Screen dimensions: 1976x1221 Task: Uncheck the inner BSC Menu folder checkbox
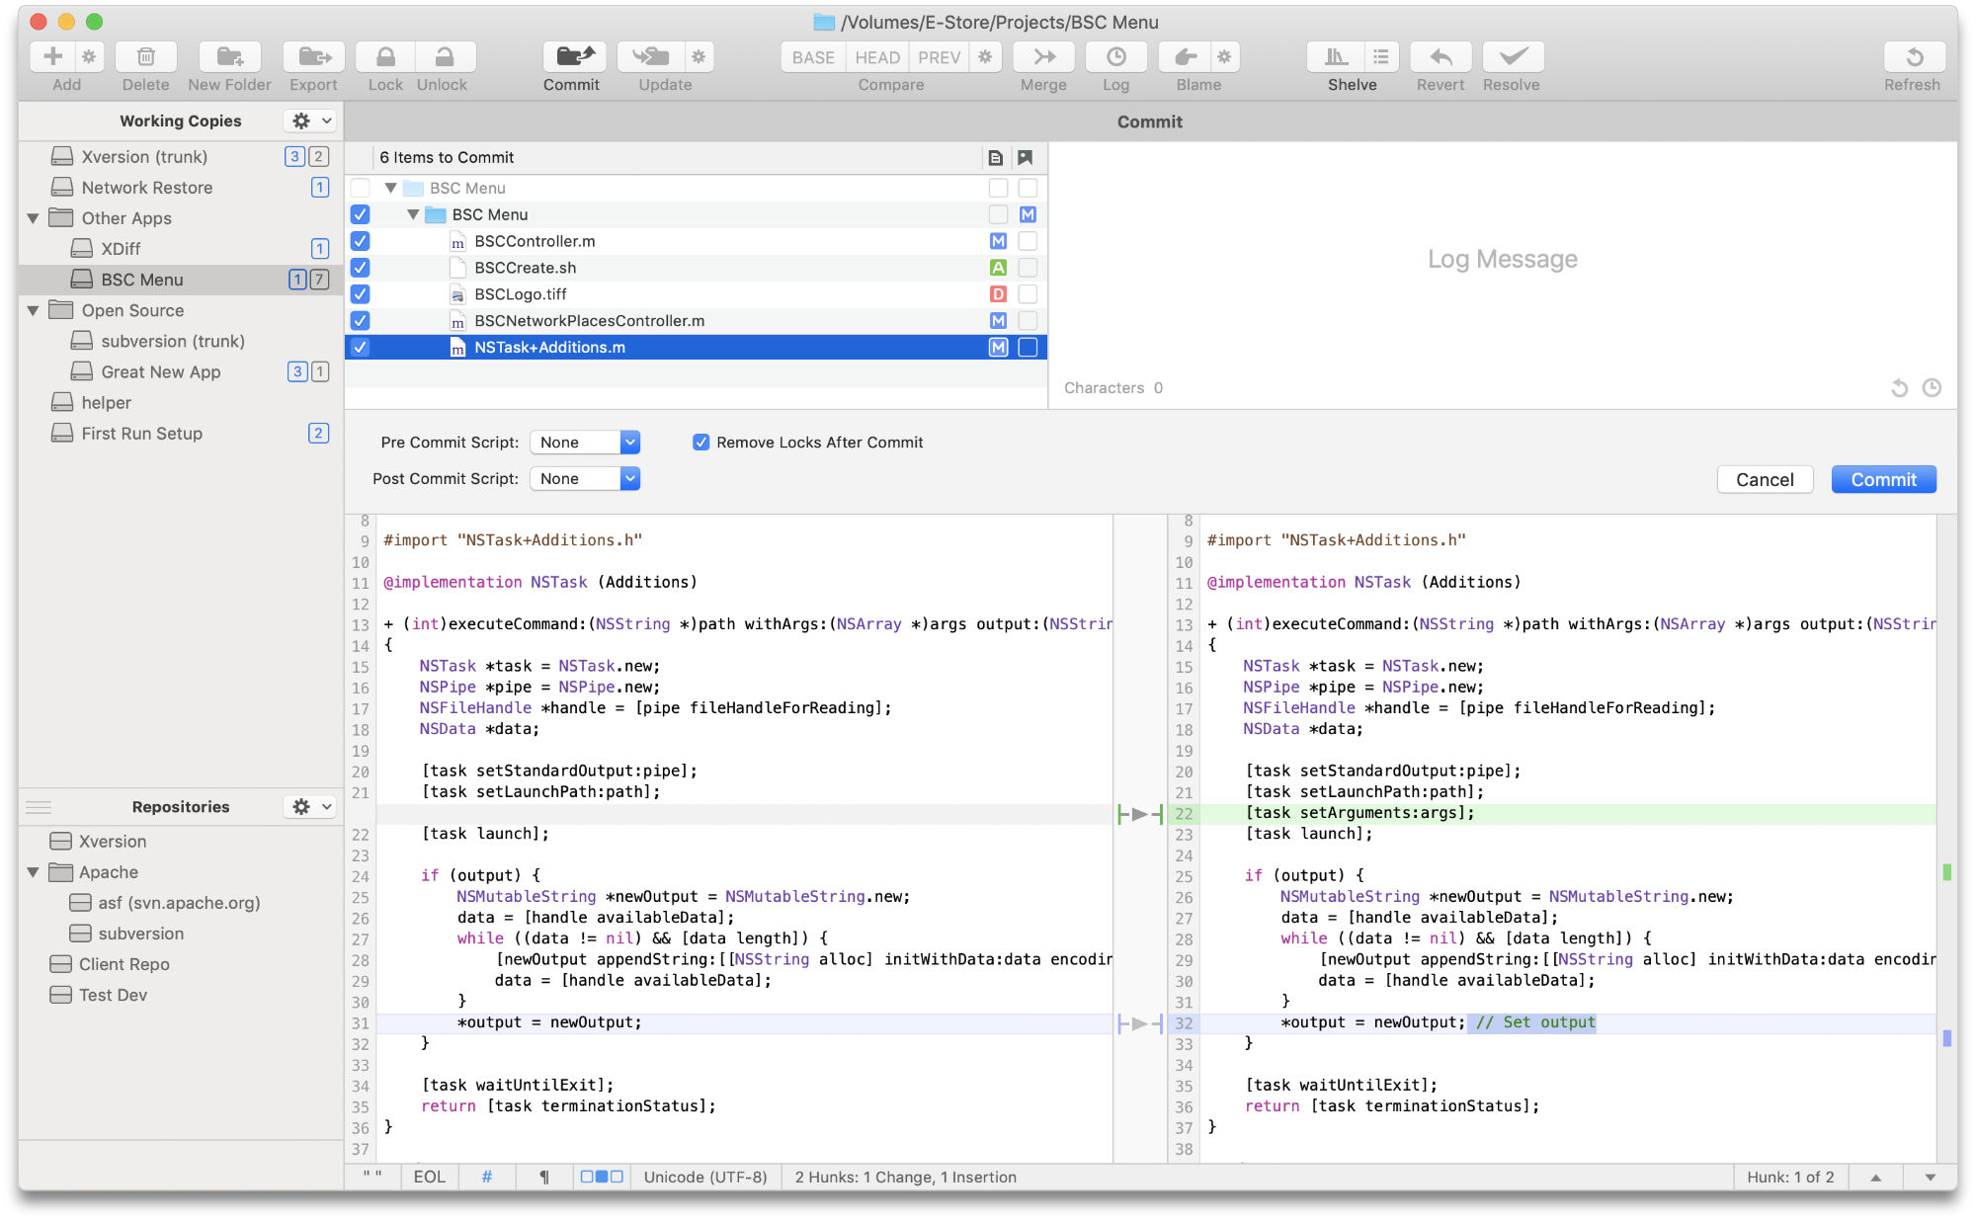360,214
